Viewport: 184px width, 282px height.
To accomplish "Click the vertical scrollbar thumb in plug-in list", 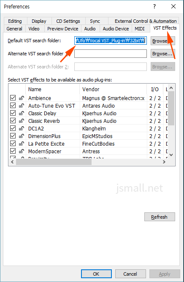I will pyautogui.click(x=171, y=108).
